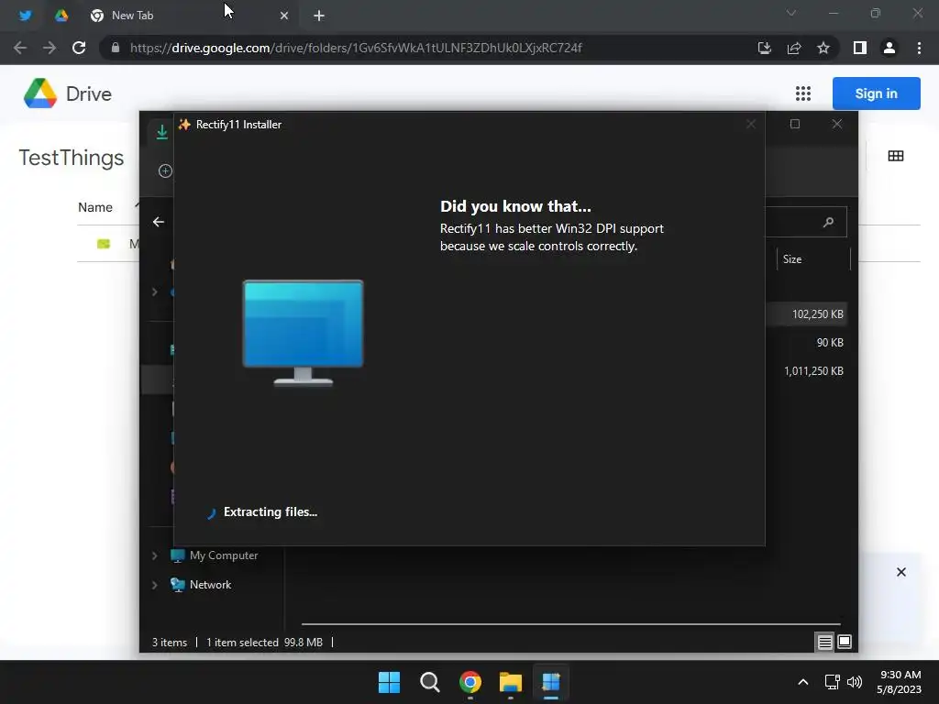The image size is (939, 704).
Task: Open the Google apps grid
Action: 803,93
